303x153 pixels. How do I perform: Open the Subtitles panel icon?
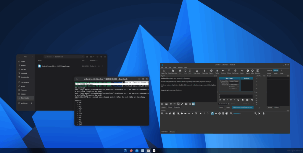[x=258, y=71]
